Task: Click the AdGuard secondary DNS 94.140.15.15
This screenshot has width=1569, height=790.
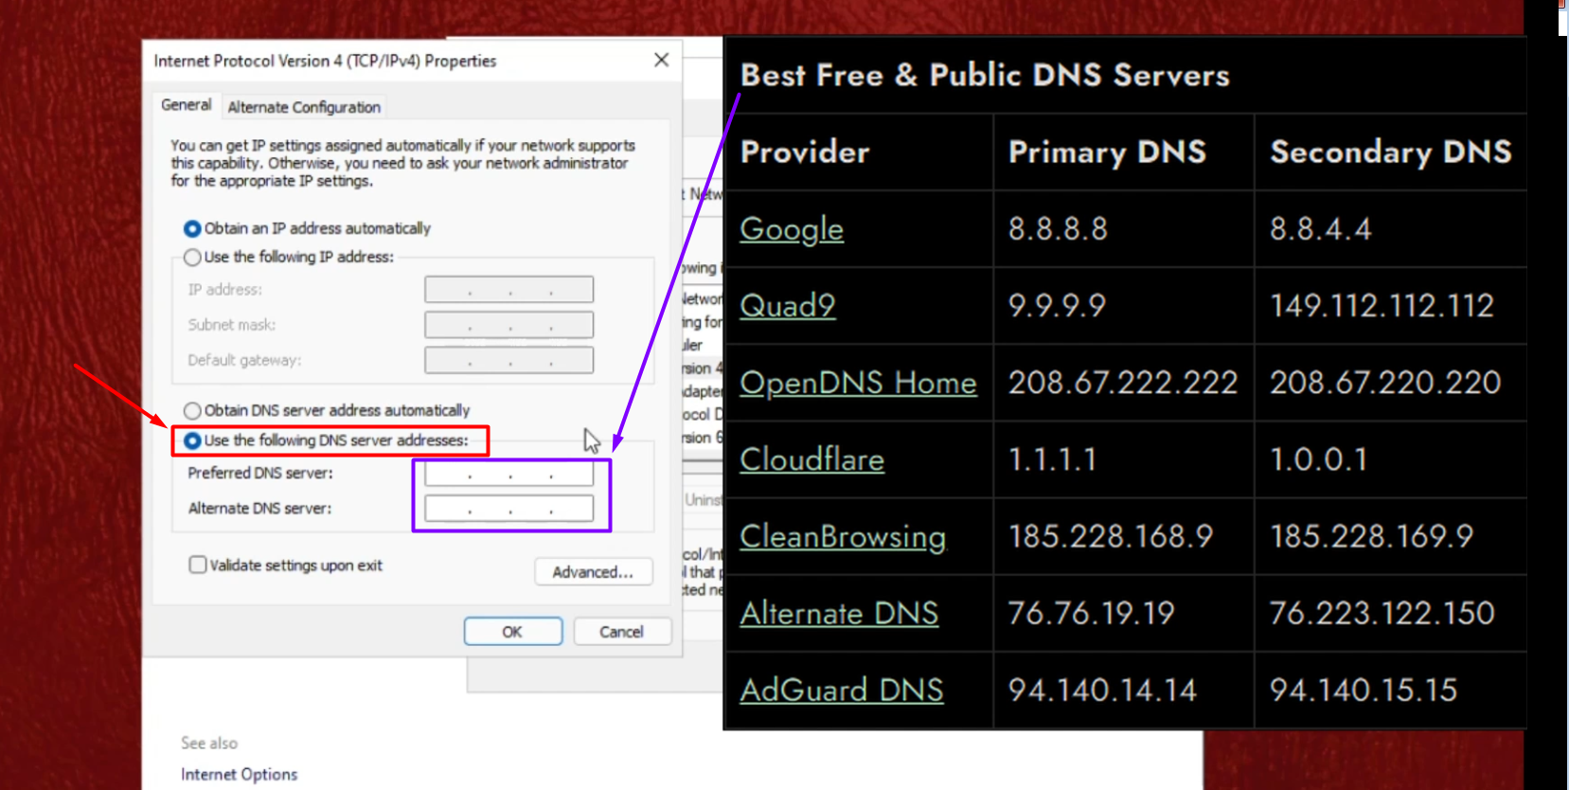Action: pos(1364,691)
